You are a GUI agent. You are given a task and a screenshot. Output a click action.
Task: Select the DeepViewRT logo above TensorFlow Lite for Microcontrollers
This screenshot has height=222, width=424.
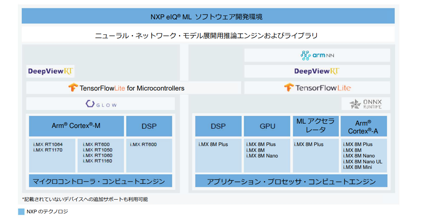point(50,71)
